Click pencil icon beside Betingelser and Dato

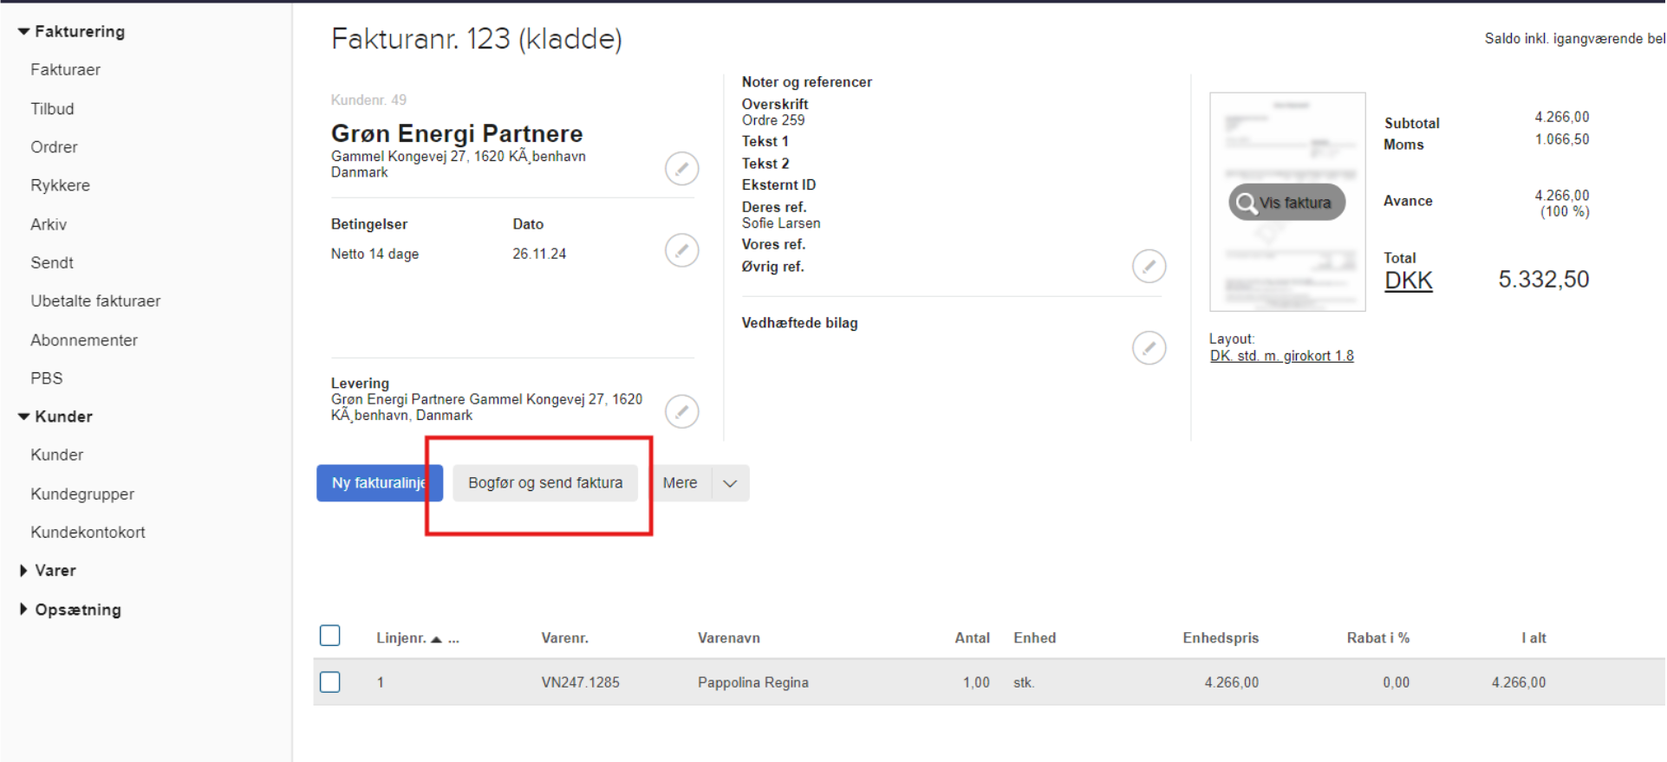pyautogui.click(x=681, y=250)
